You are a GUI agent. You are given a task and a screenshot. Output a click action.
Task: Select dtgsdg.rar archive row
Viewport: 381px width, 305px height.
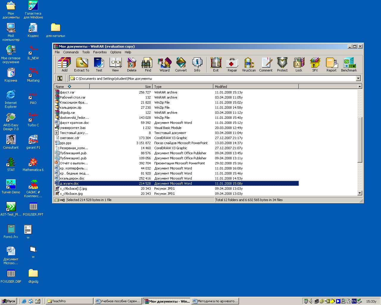(177, 113)
